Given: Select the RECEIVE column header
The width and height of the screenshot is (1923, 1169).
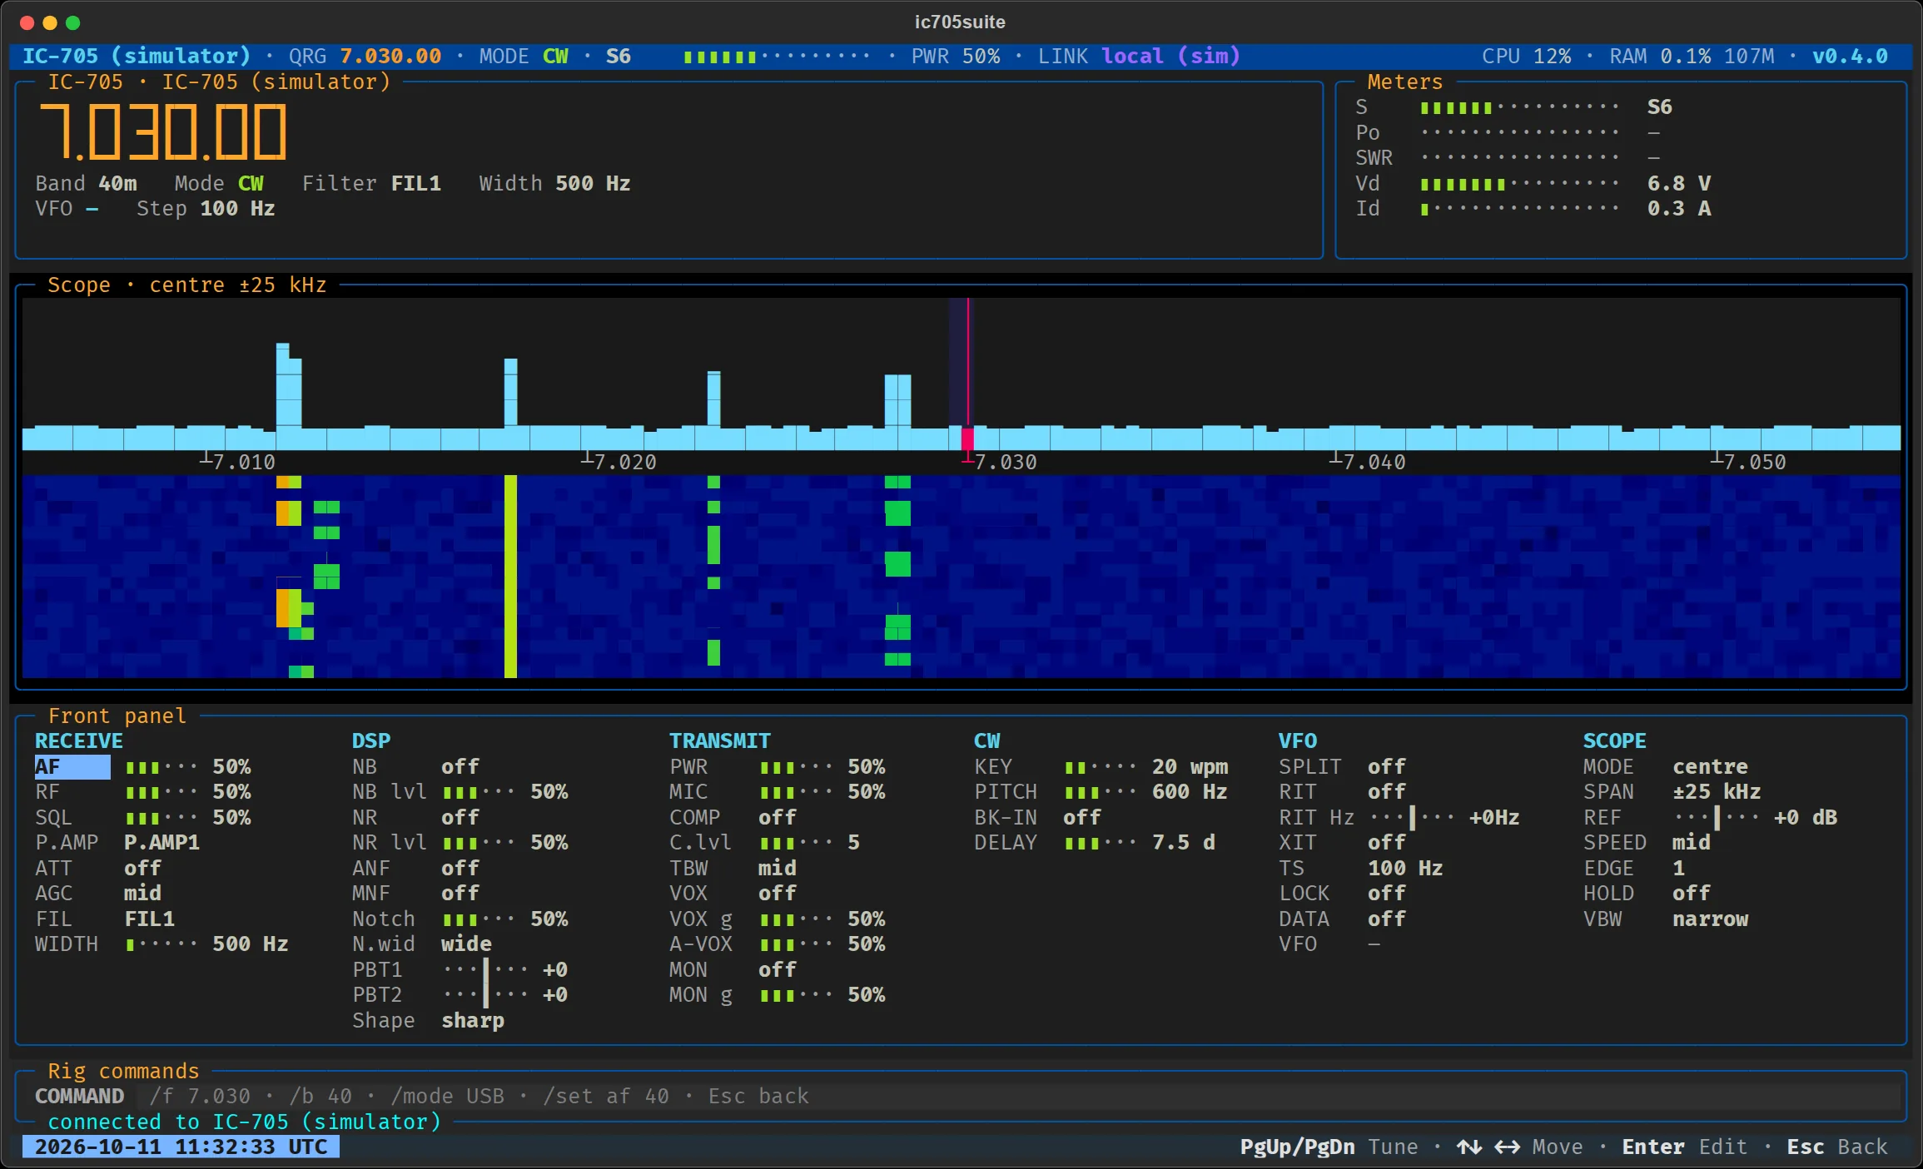Looking at the screenshot, I should [79, 741].
